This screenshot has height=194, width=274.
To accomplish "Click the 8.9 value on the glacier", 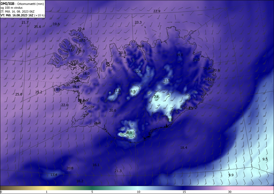I will 133,91.
